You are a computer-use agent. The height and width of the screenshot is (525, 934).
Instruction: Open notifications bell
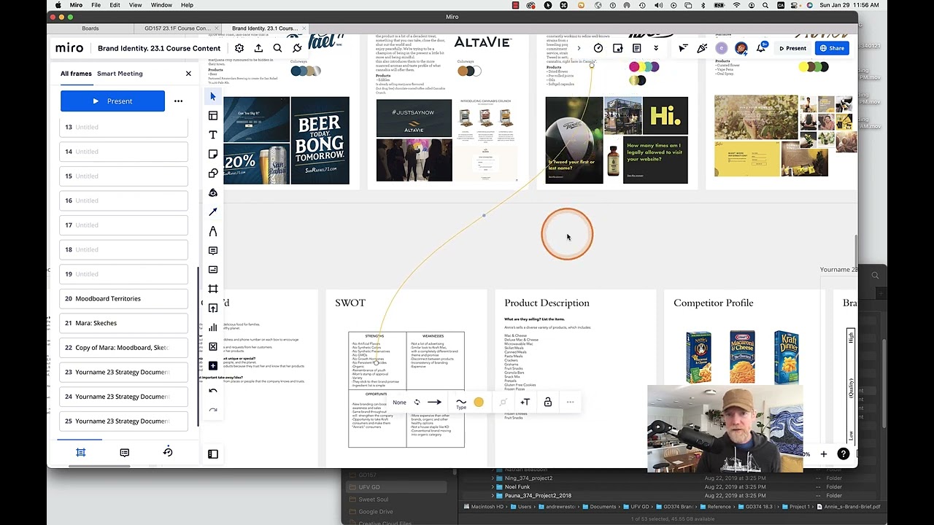761,48
